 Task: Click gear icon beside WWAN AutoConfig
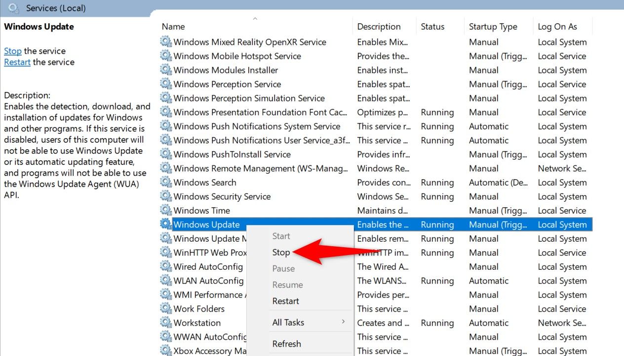click(x=166, y=337)
